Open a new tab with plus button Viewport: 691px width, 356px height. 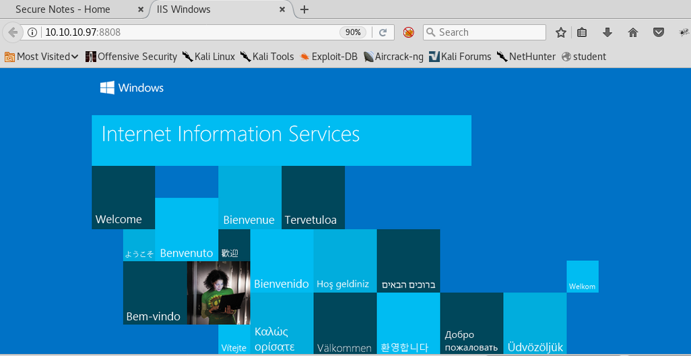click(304, 9)
